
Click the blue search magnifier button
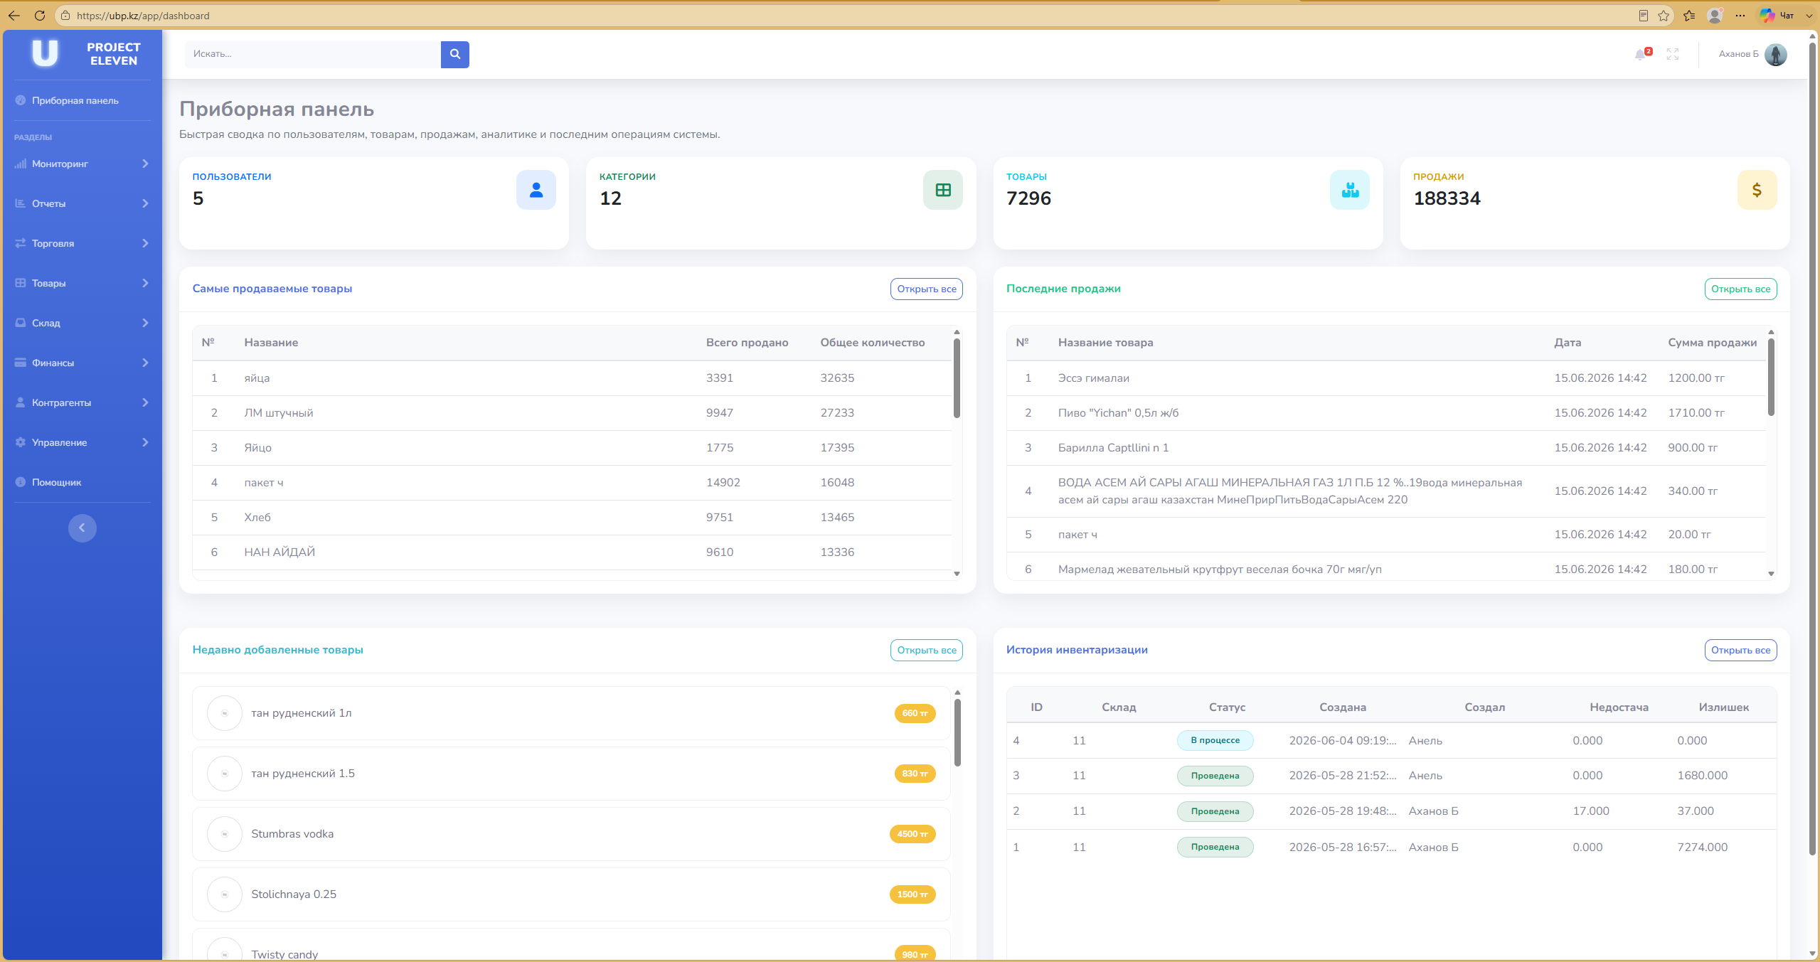click(x=455, y=54)
